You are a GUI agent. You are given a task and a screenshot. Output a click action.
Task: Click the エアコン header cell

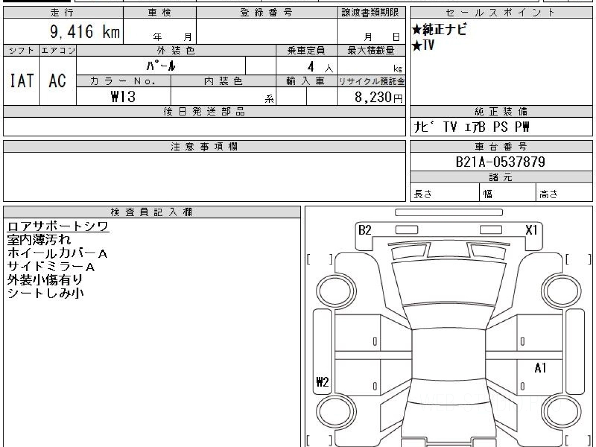click(58, 50)
